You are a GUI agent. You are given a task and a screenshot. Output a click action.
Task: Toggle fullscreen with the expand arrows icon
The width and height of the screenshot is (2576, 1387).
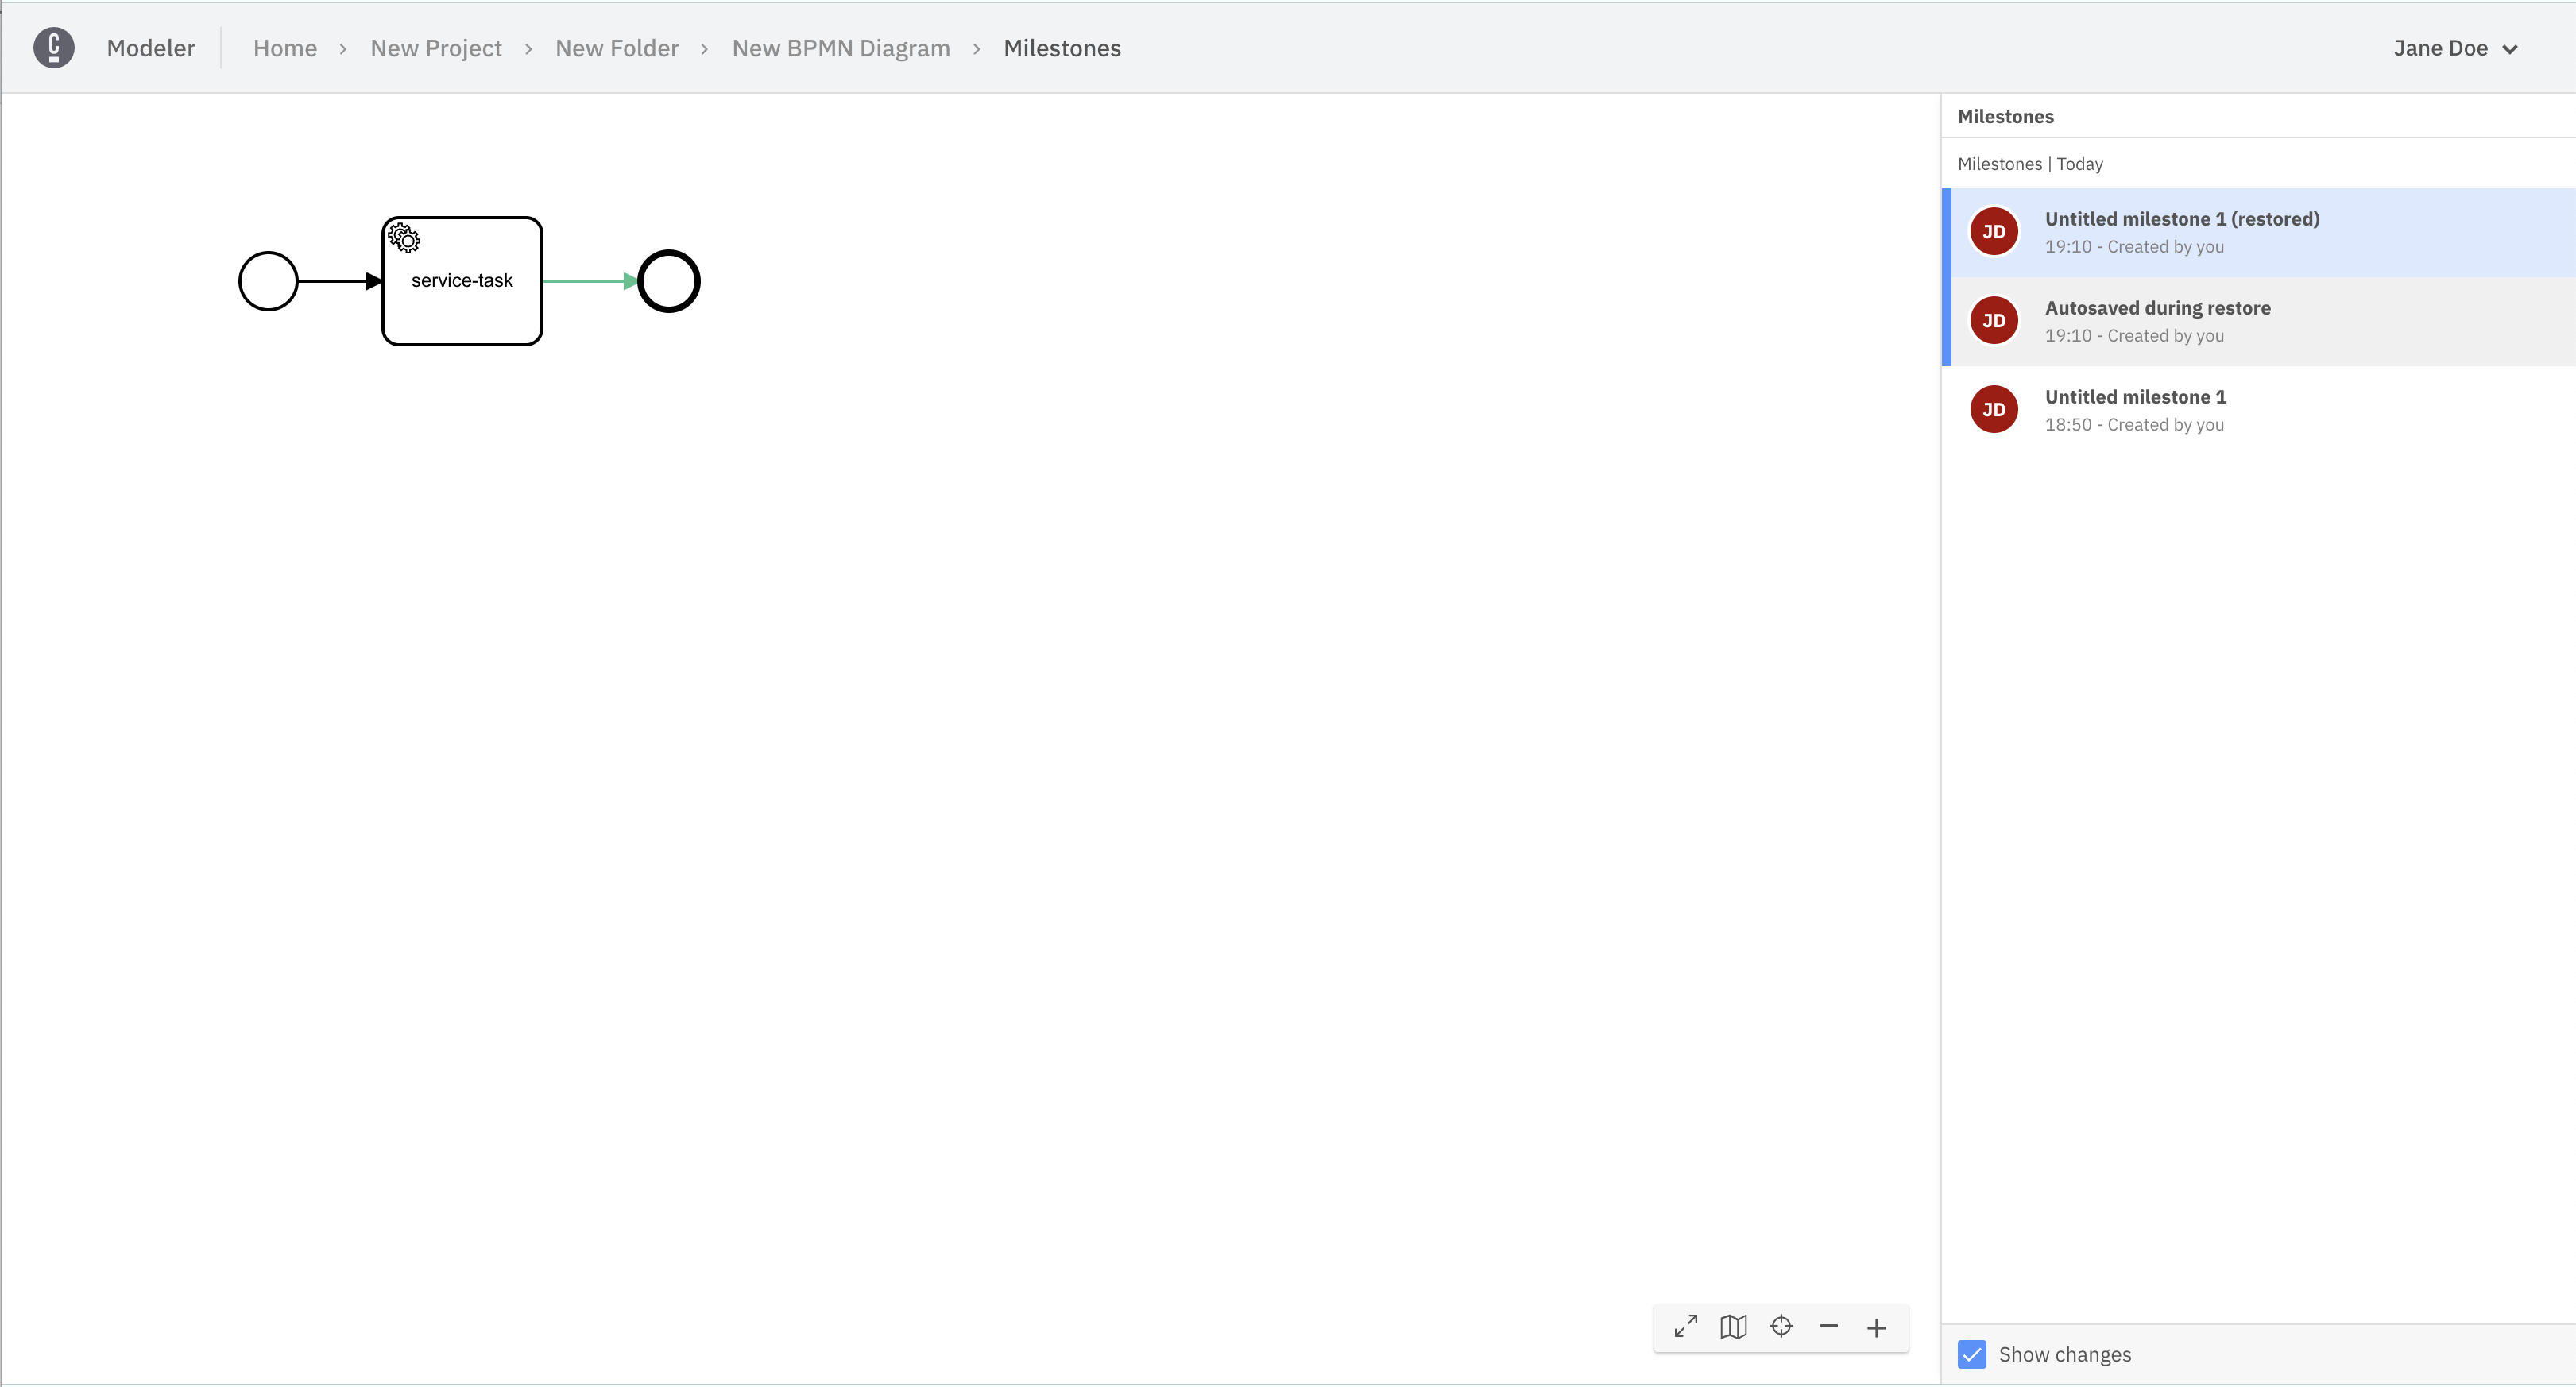(1686, 1327)
